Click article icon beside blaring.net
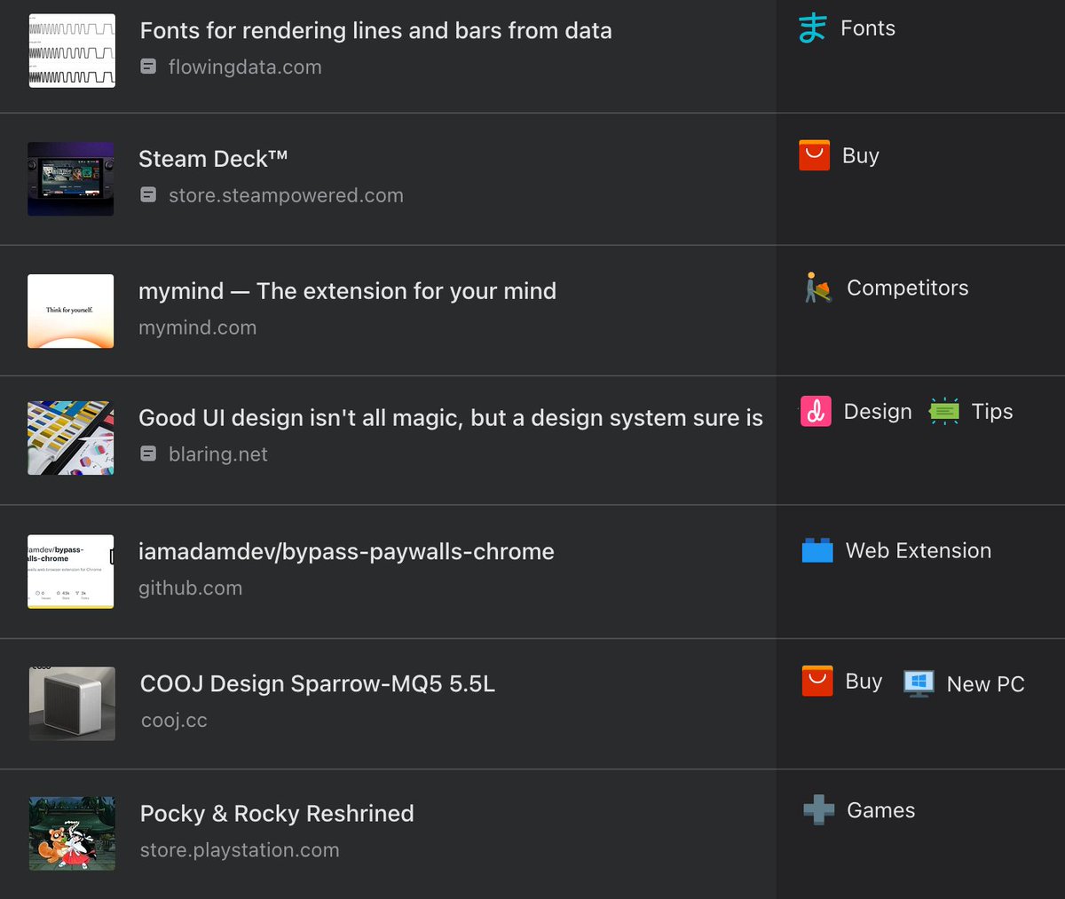 [x=149, y=453]
